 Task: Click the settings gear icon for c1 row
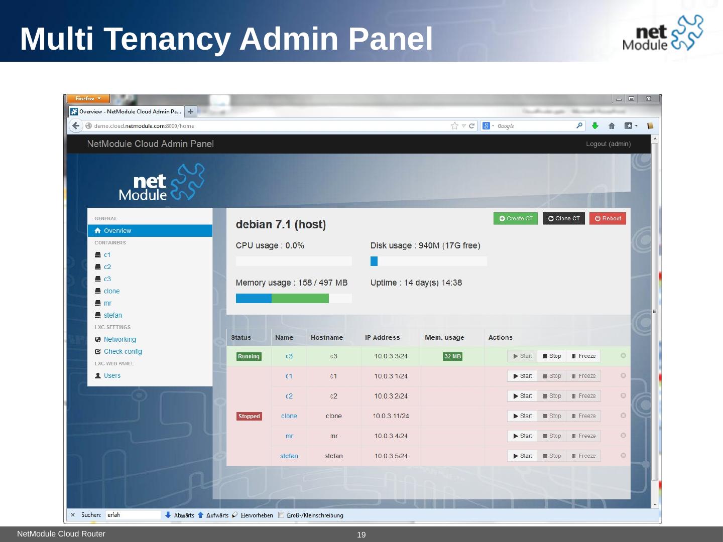pos(623,376)
